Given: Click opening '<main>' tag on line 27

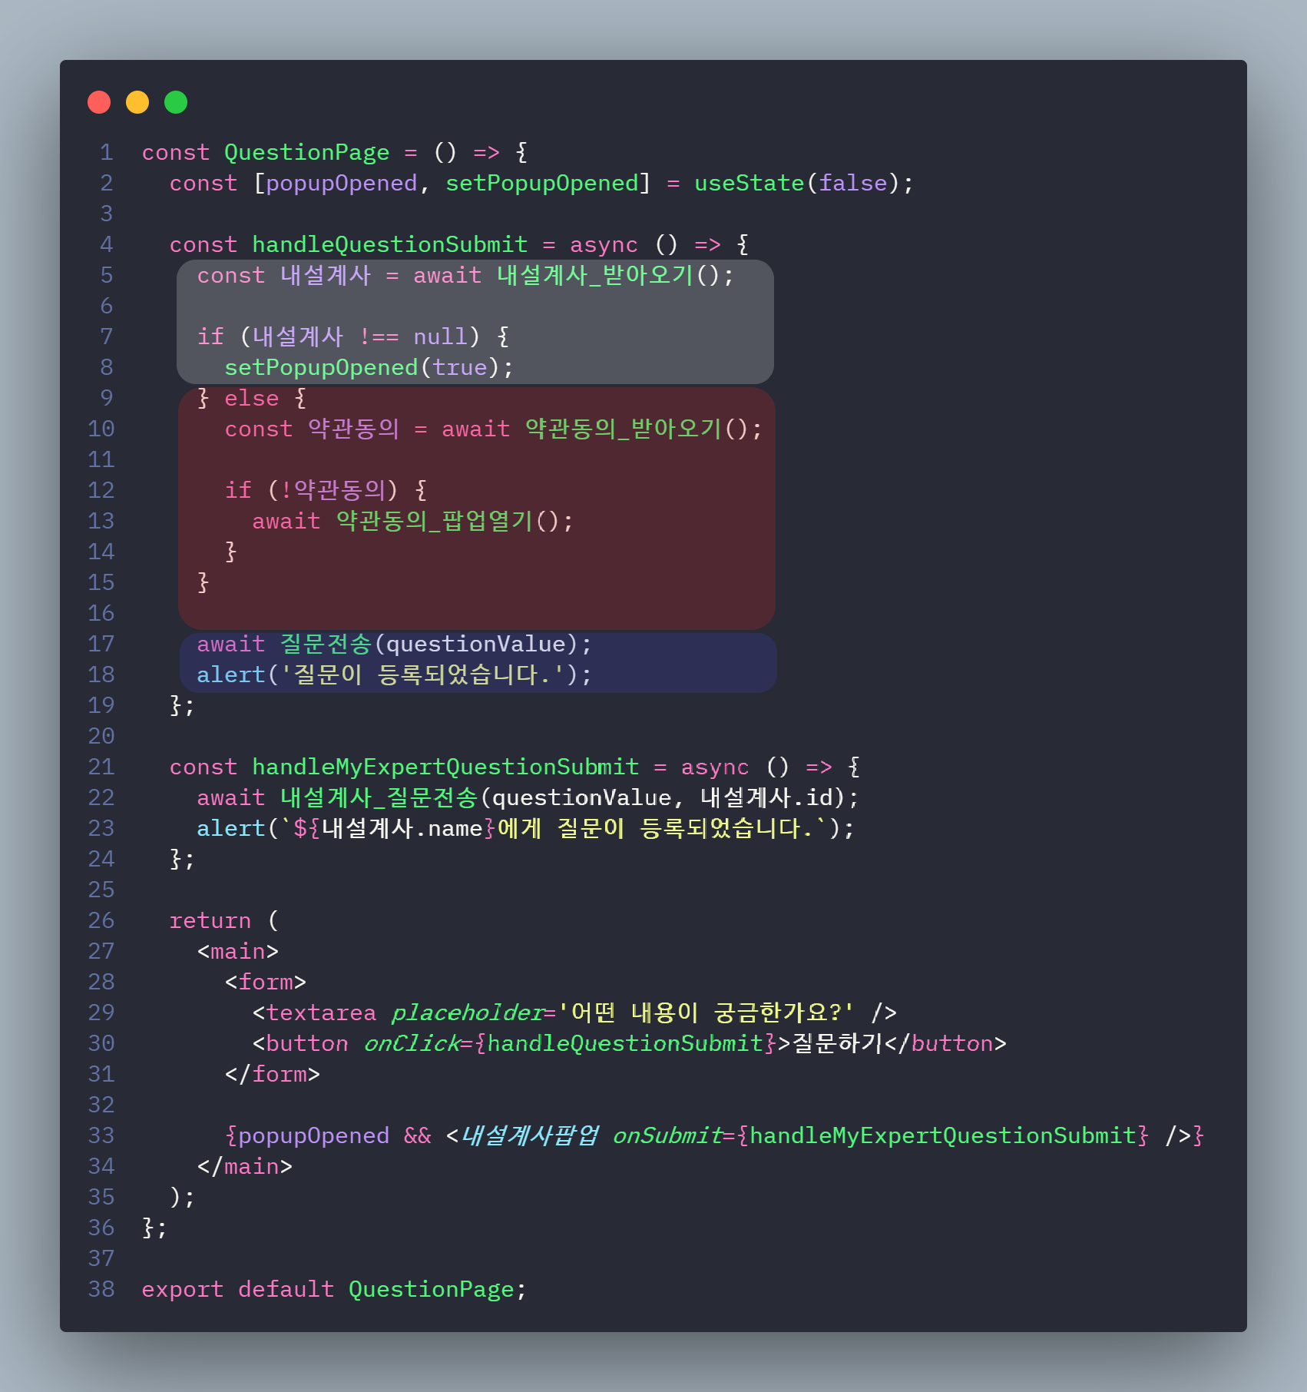Looking at the screenshot, I should (237, 952).
